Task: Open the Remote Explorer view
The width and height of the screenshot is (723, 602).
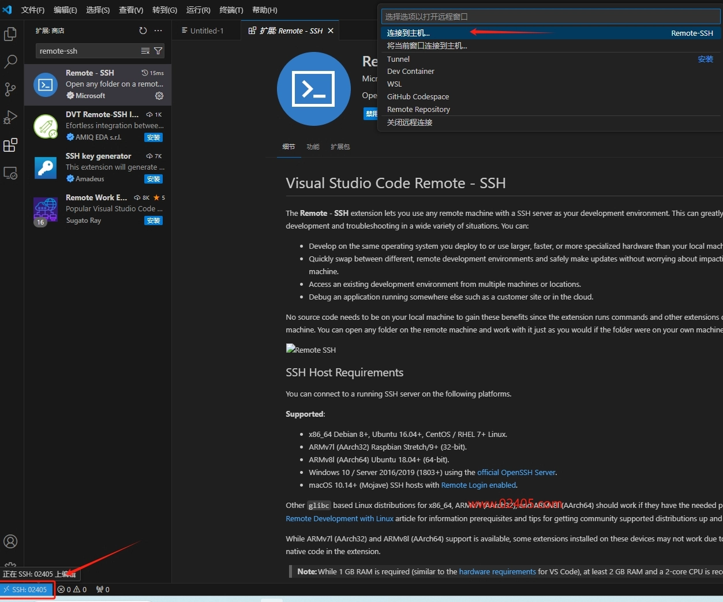Action: (10, 173)
